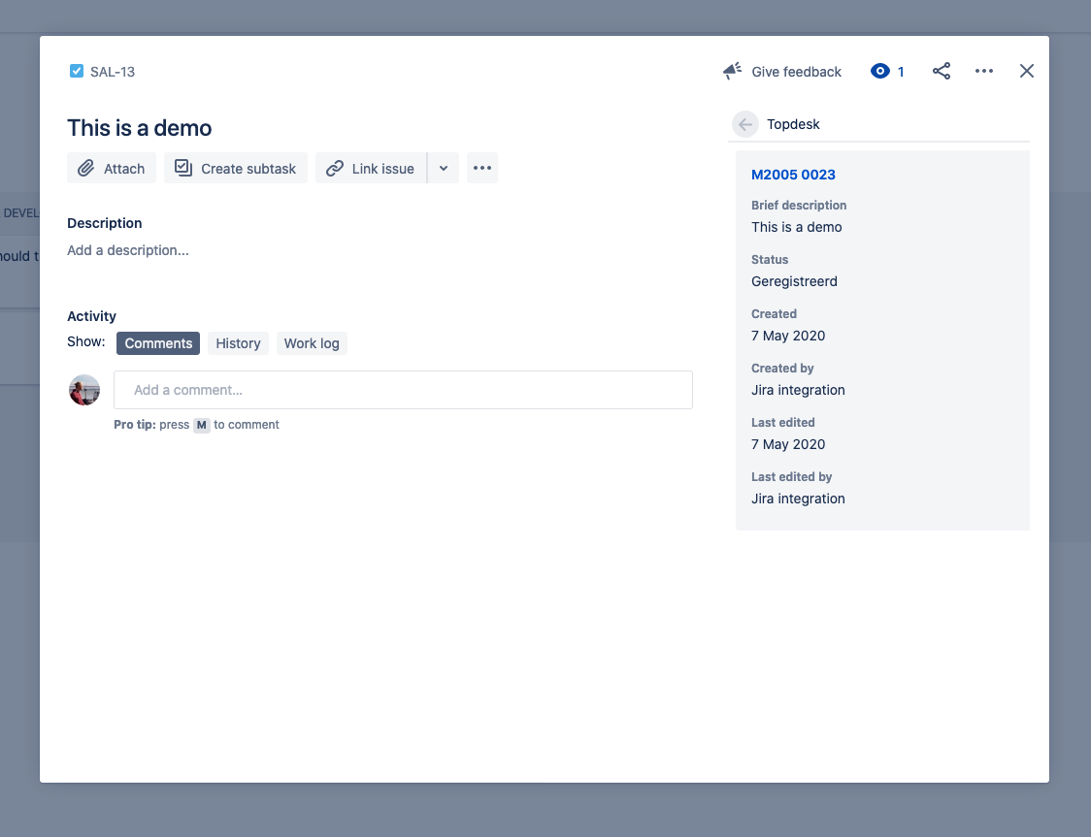Expand the dropdown arrow beside Link issue

point(444,168)
